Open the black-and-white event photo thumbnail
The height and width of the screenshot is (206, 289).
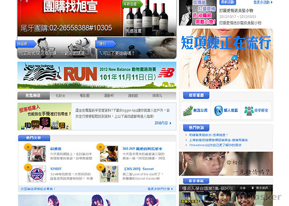(198, 13)
